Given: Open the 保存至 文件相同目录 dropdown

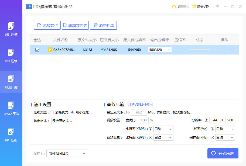Looking at the screenshot, I should pos(67,153).
